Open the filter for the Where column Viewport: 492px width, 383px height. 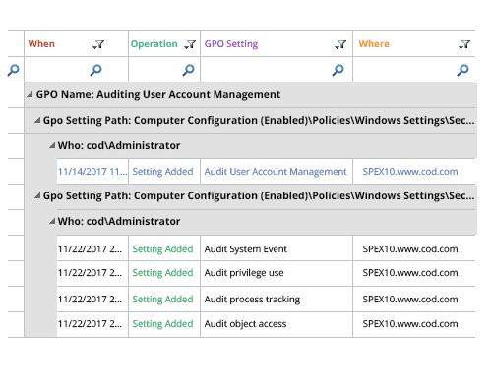(x=464, y=44)
